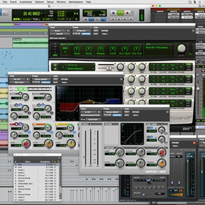Open the preset dropdown in Compressor window

[x=113, y=112]
